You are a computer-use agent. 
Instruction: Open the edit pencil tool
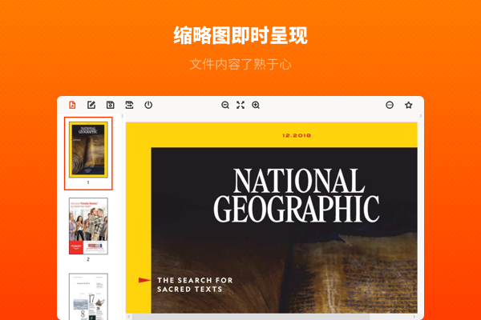pos(91,105)
